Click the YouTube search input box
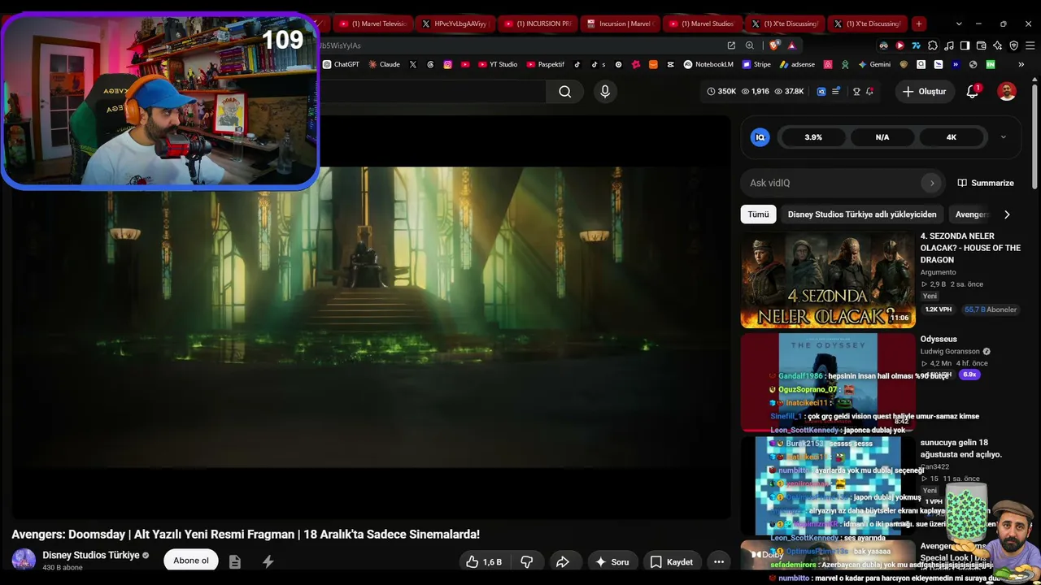This screenshot has height=585, width=1041. [433, 92]
